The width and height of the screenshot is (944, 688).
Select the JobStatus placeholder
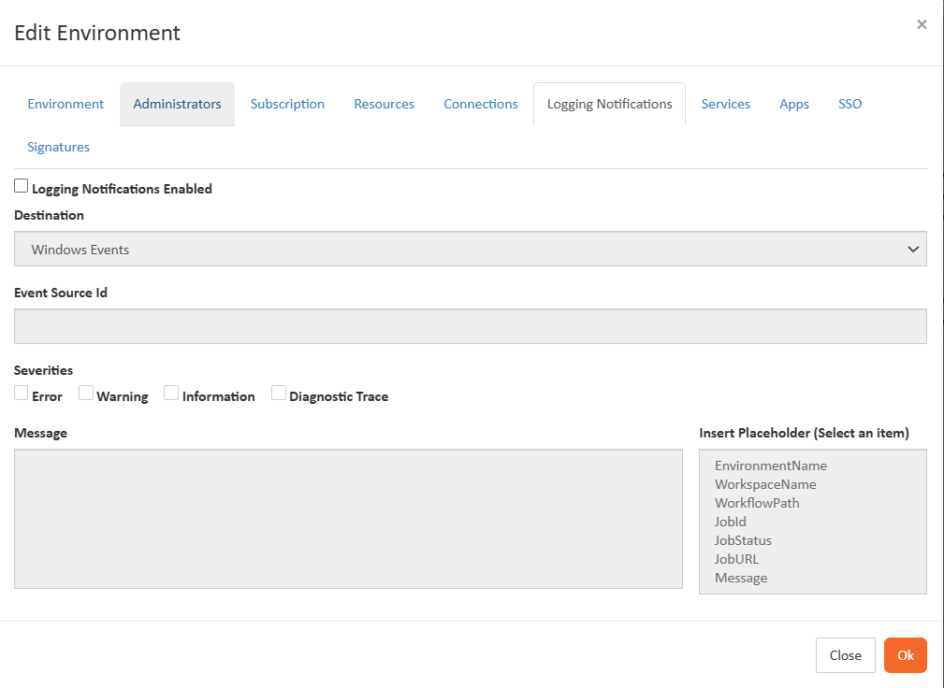[x=743, y=540]
